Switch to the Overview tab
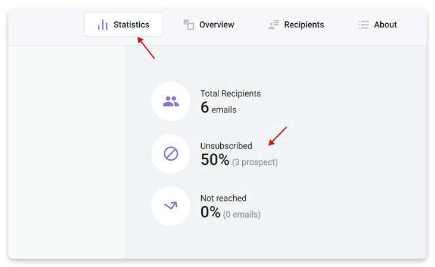The image size is (435, 267). (x=209, y=24)
